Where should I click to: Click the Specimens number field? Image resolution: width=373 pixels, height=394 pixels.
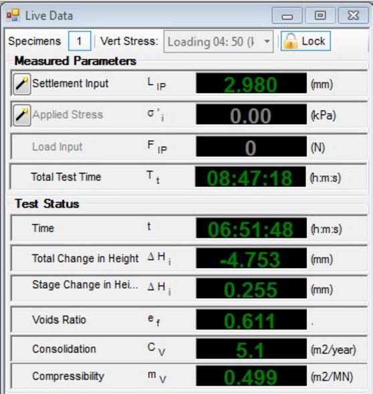80,41
